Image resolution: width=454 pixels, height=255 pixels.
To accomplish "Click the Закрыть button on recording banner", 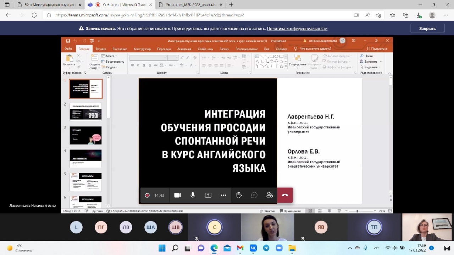I will [x=427, y=28].
